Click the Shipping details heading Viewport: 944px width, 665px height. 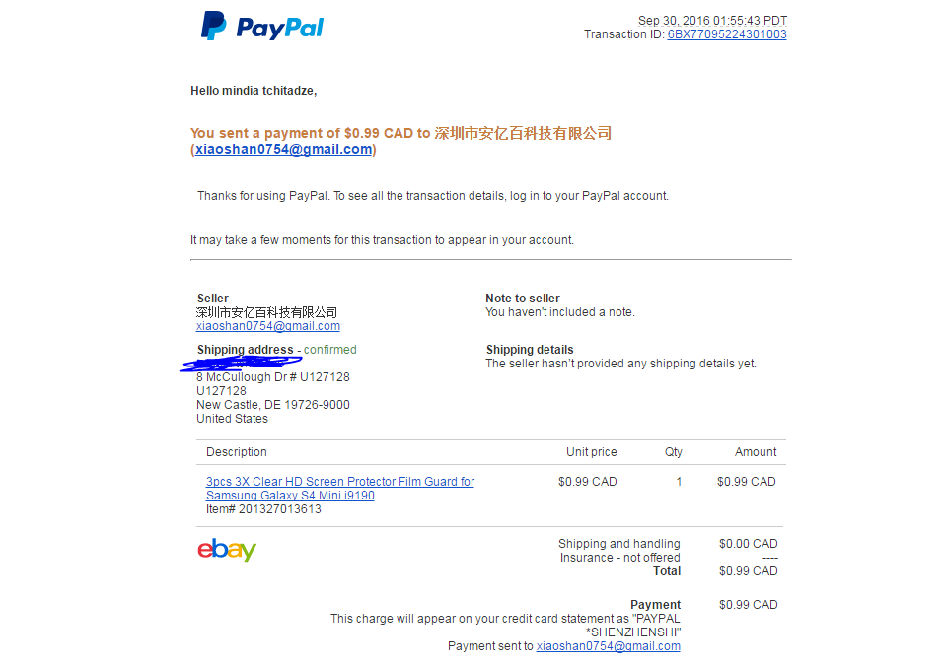tap(530, 350)
